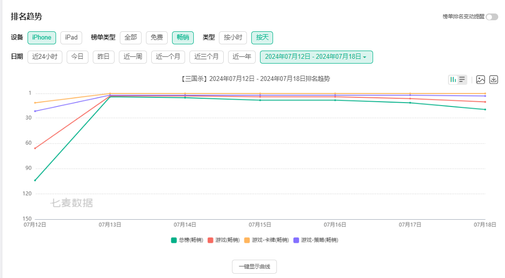Select the 近24小时 date filter
Screen dimensions: 505x278
pos(45,57)
